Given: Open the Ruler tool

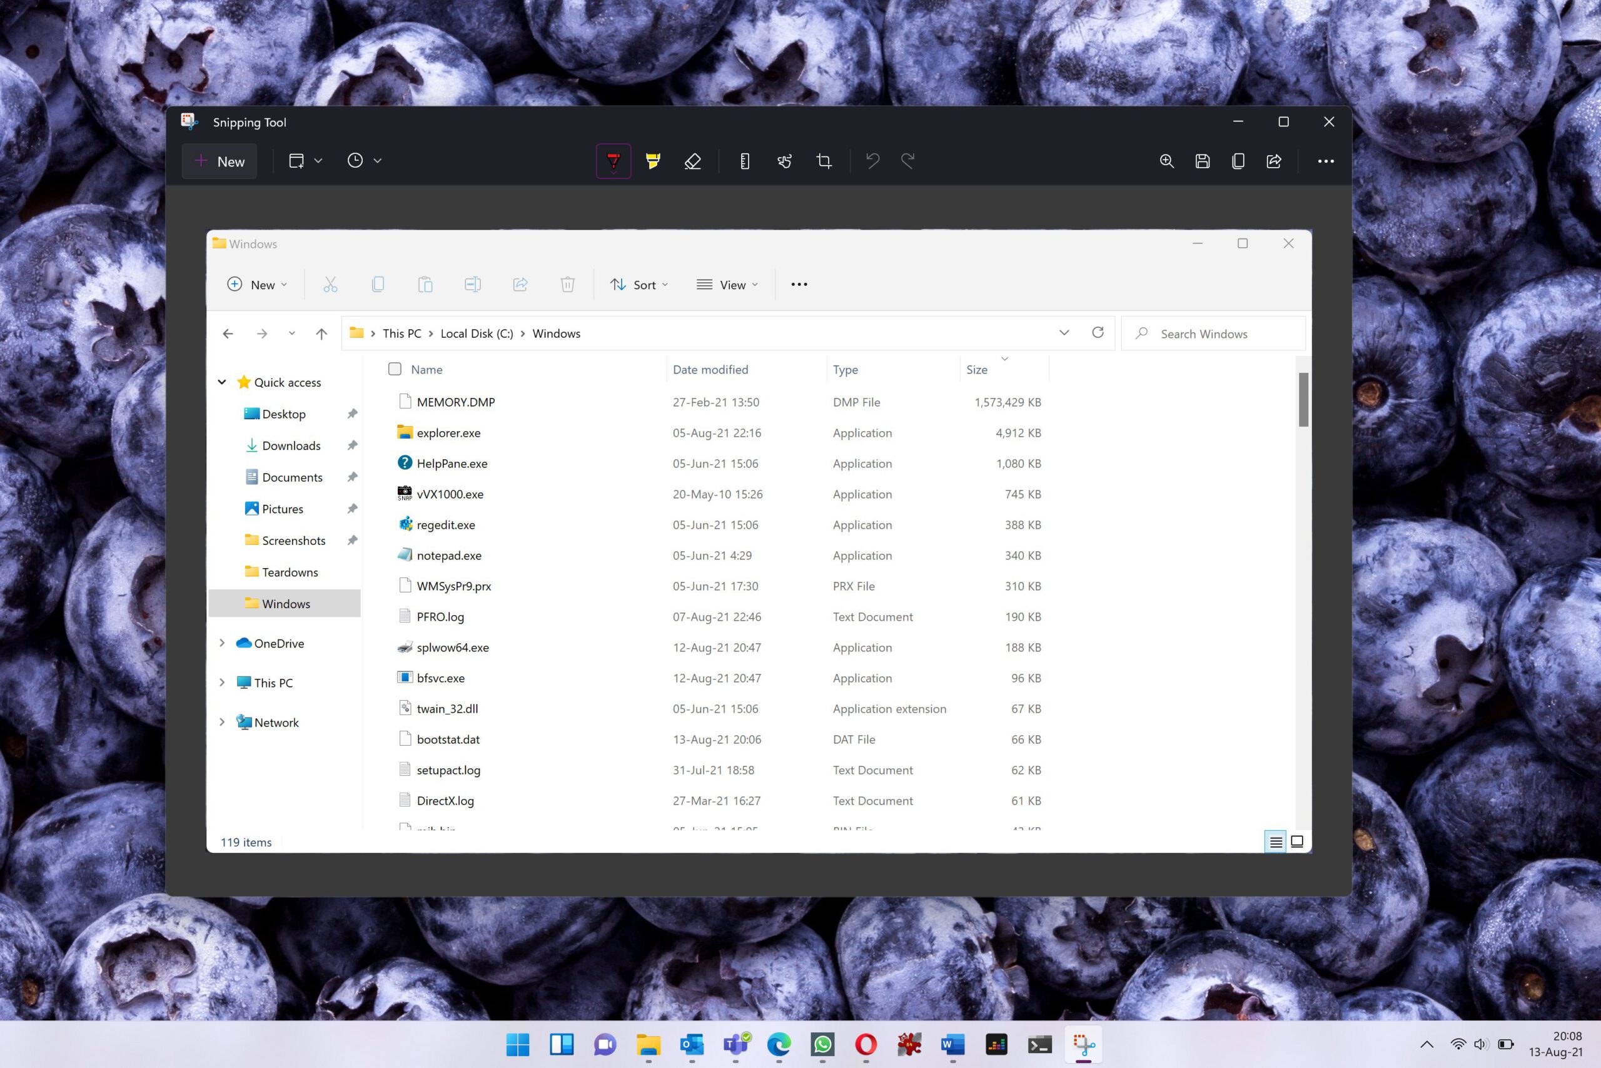Looking at the screenshot, I should (745, 161).
